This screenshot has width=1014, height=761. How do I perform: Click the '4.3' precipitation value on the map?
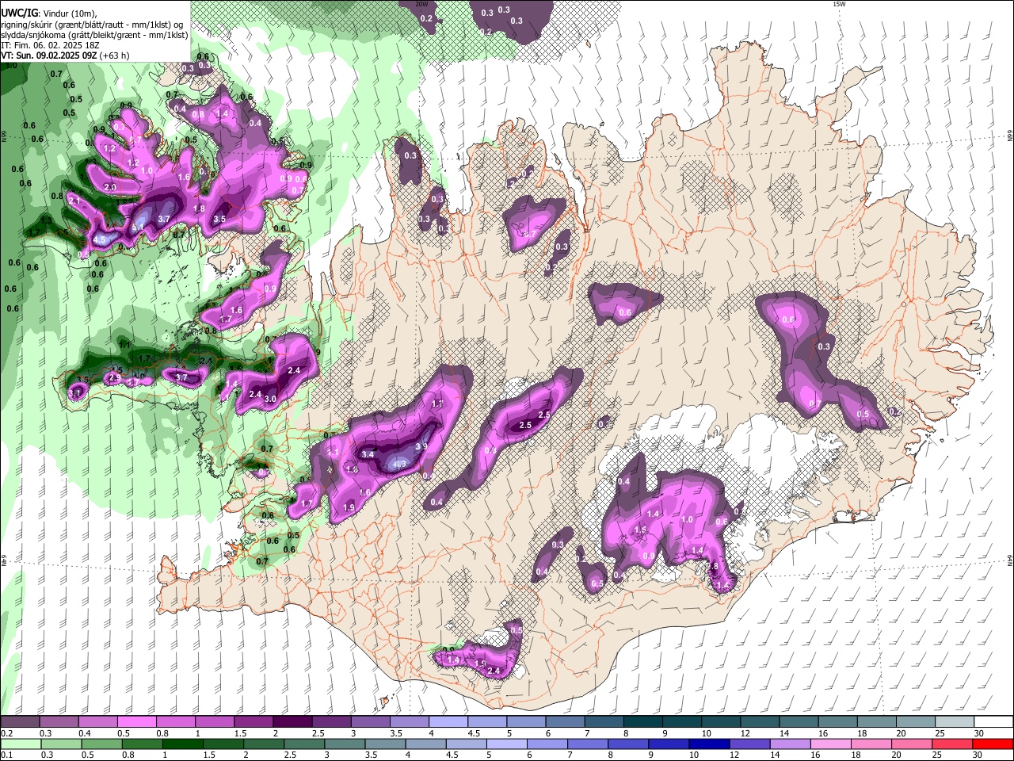399,464
